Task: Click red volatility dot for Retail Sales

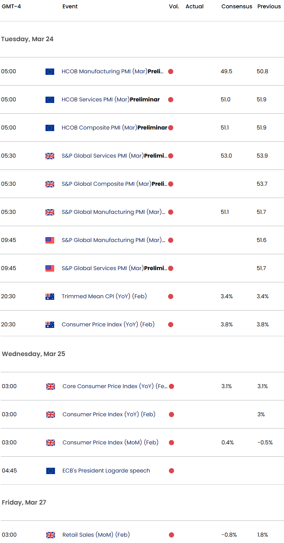Action: pyautogui.click(x=171, y=535)
